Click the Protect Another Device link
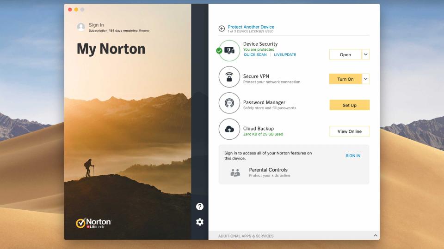 pos(251,27)
